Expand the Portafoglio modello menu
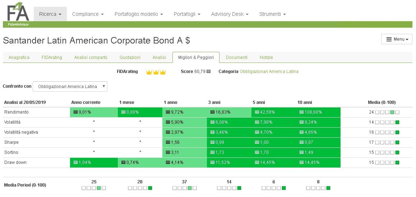This screenshot has height=197, width=416. point(139,14)
